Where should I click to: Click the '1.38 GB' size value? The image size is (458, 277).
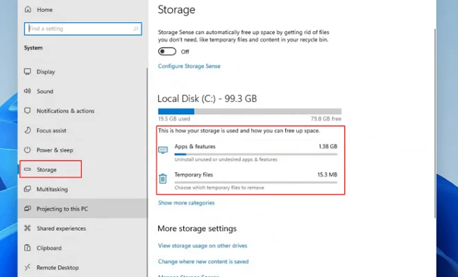click(x=328, y=146)
